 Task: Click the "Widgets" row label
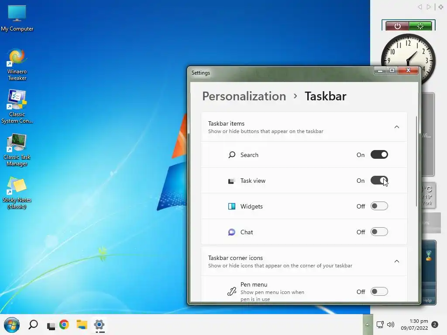(x=251, y=206)
